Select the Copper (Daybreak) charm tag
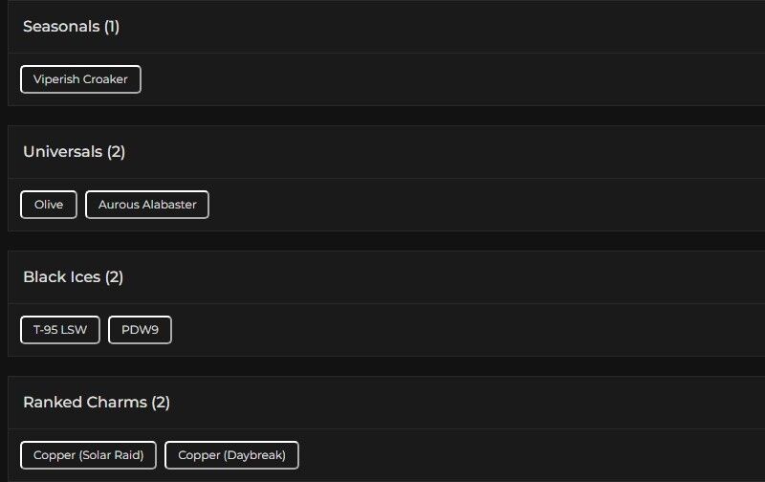 click(x=231, y=455)
